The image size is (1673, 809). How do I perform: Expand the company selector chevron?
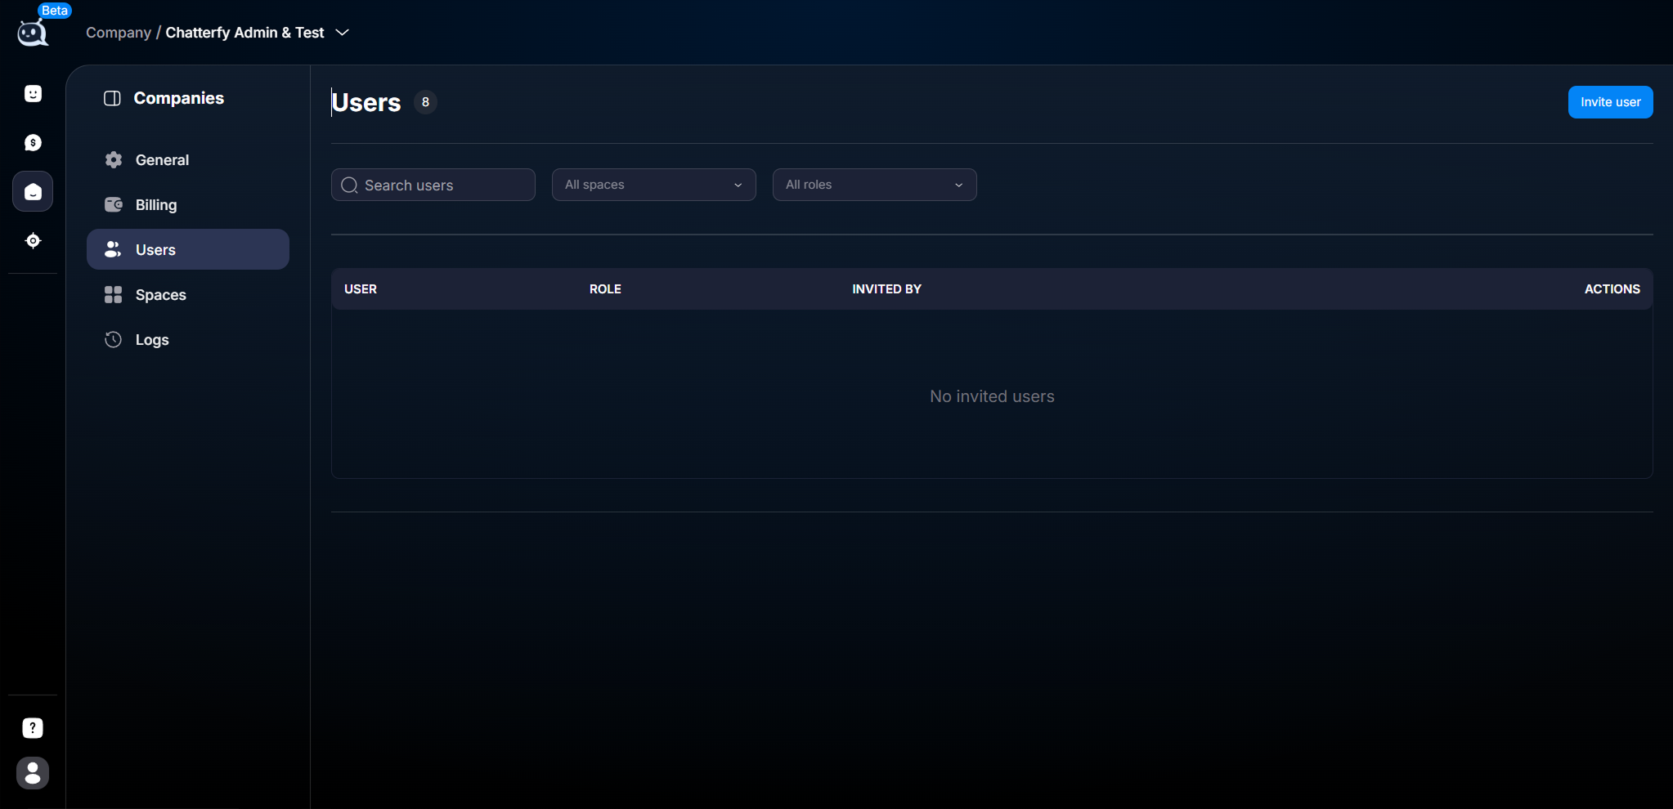pos(343,33)
